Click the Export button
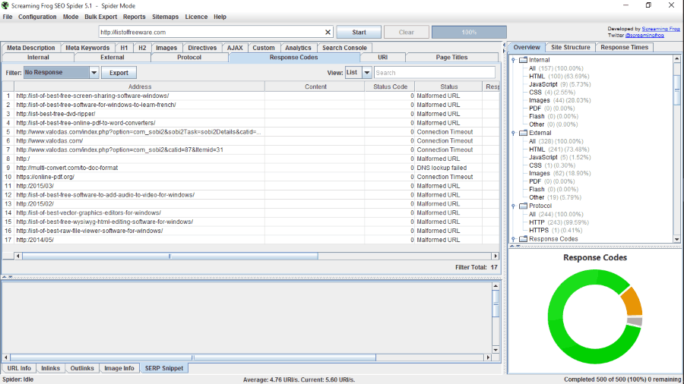The image size is (684, 384). coord(119,73)
